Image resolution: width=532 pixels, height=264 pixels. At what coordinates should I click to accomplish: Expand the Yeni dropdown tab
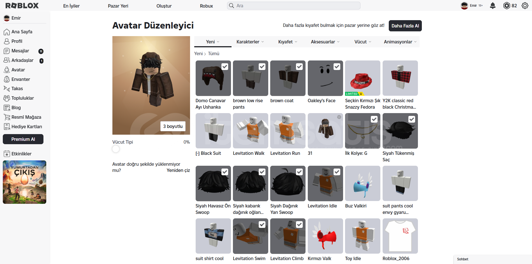click(213, 42)
